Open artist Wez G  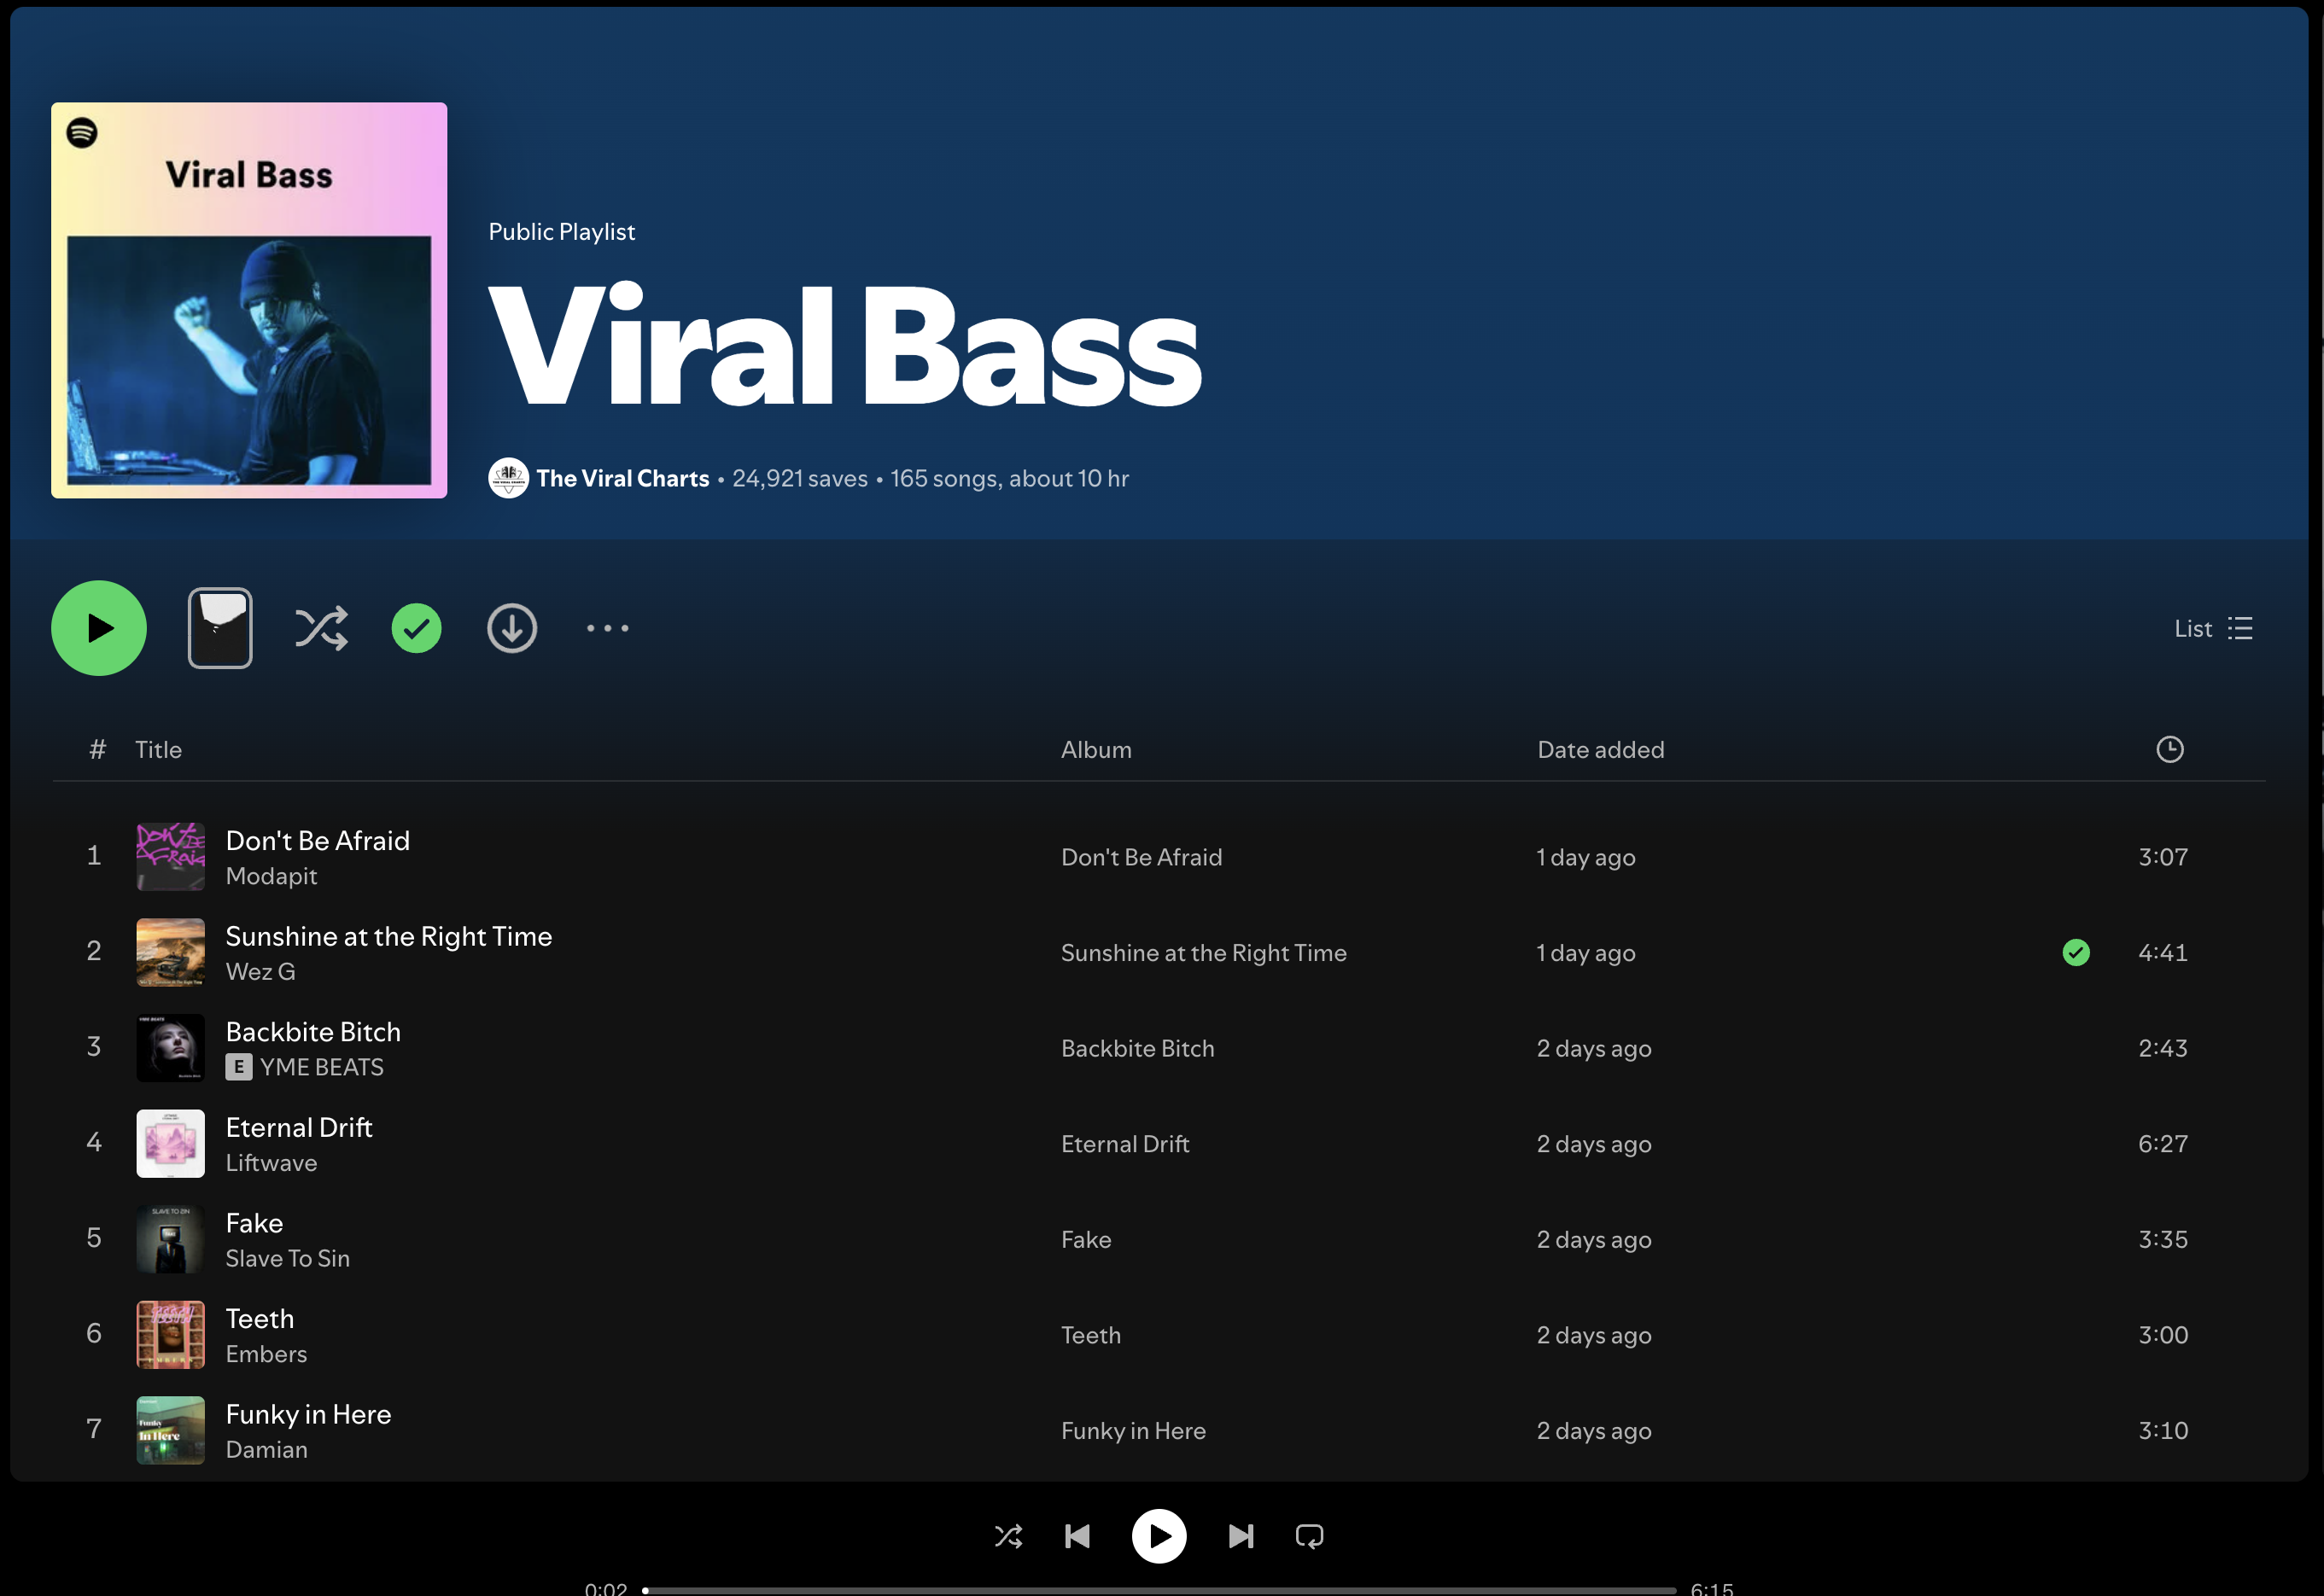pos(260,971)
